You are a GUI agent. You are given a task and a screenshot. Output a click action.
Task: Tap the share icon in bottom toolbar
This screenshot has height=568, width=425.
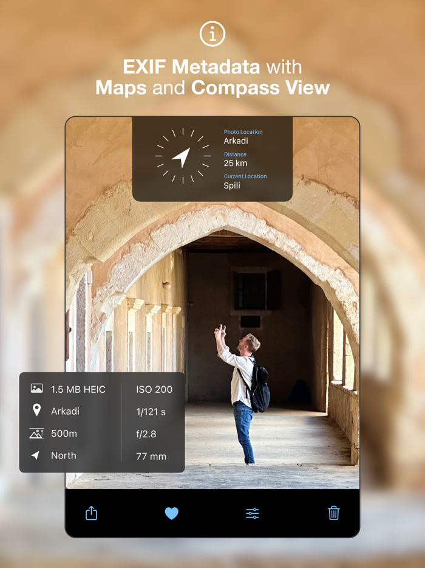click(91, 513)
